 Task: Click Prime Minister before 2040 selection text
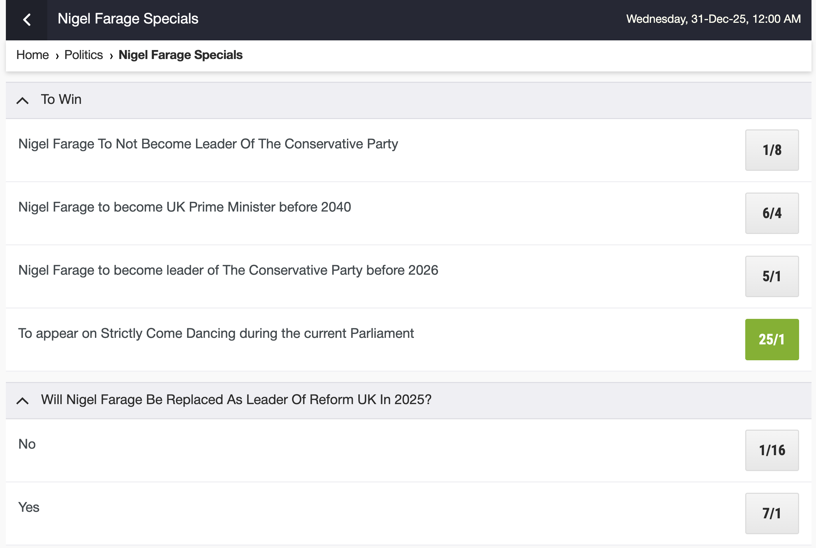pos(185,207)
